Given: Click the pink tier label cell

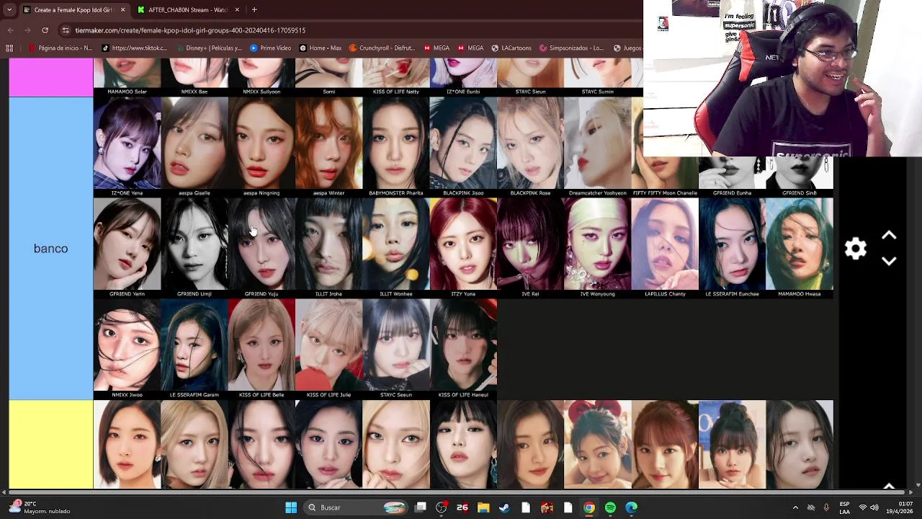Looking at the screenshot, I should point(50,78).
